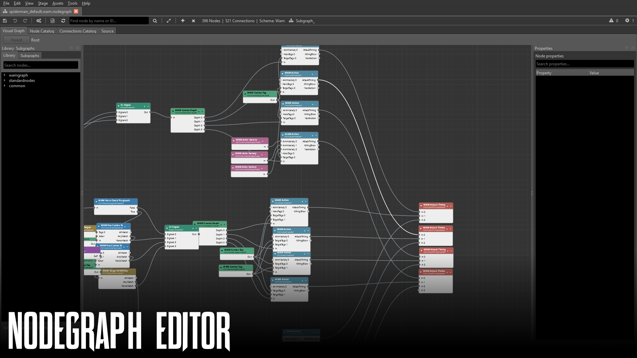
Task: Open graph settings gears icon
Action: pos(39,21)
